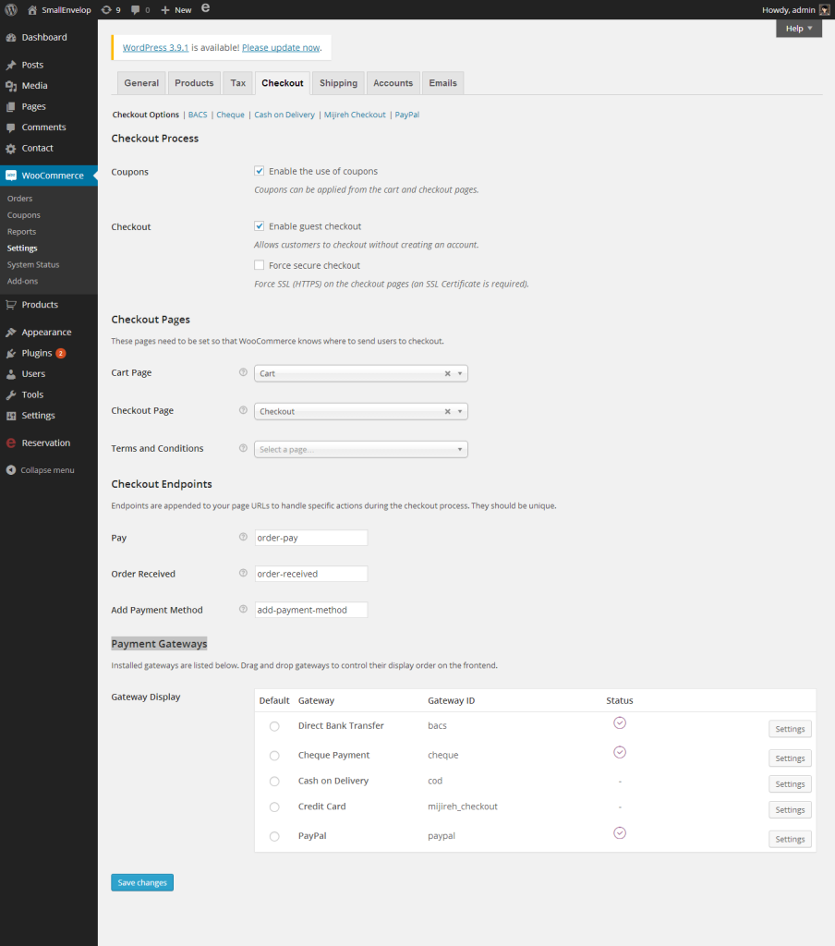Click the WooCommerce logo icon in sidebar
This screenshot has width=835, height=946.
pos(11,176)
